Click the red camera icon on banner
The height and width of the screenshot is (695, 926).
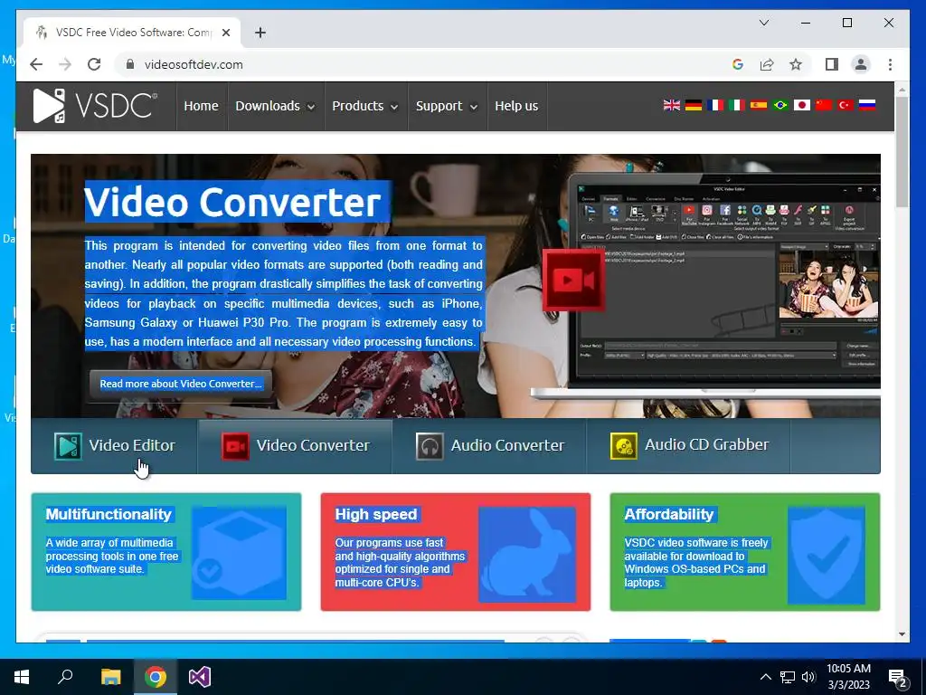tap(572, 280)
